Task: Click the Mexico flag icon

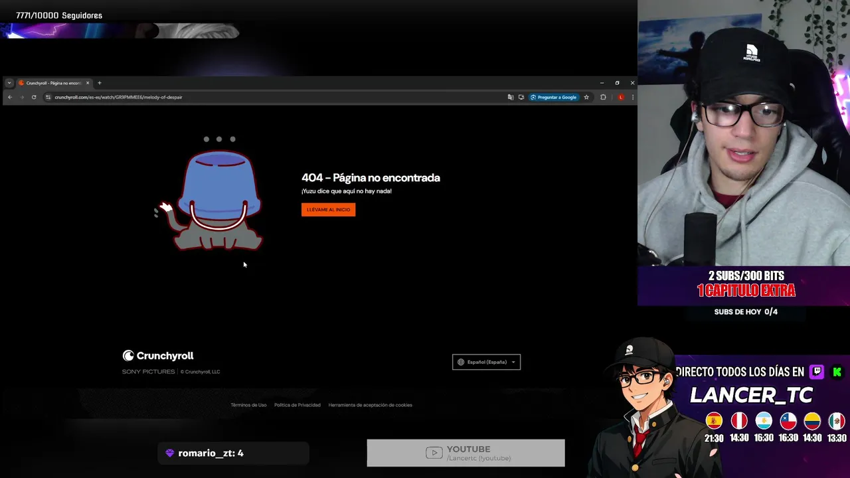Action: click(837, 421)
